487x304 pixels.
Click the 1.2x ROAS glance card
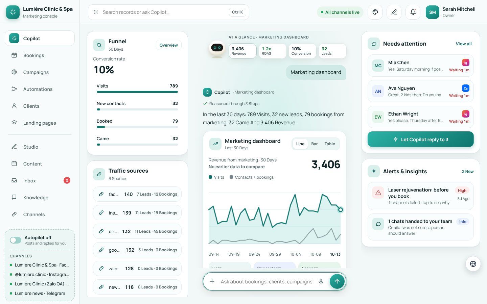tap(273, 51)
